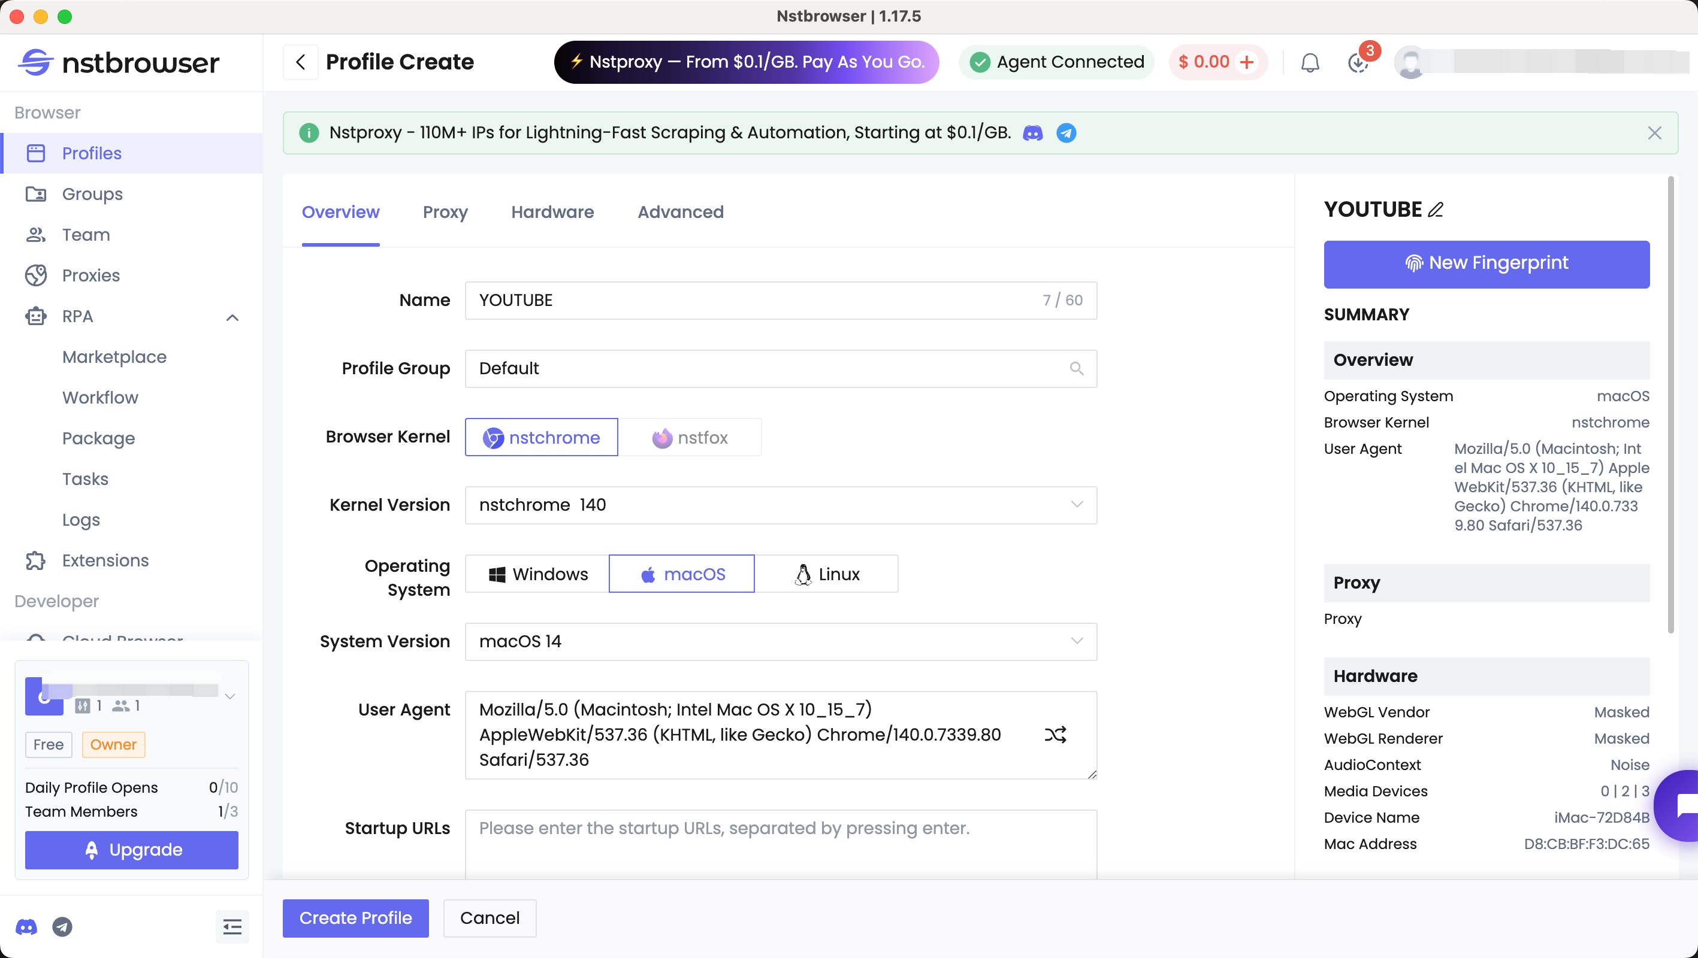Randomize the User Agent with shuffle icon
1698x958 pixels.
1055,734
